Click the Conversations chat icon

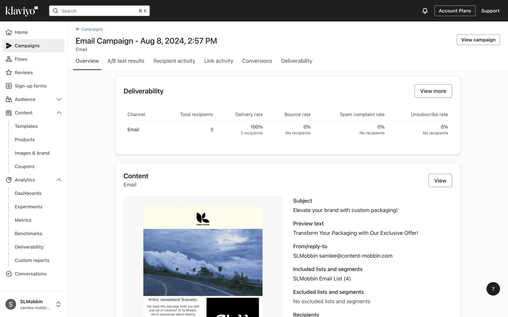(9, 274)
